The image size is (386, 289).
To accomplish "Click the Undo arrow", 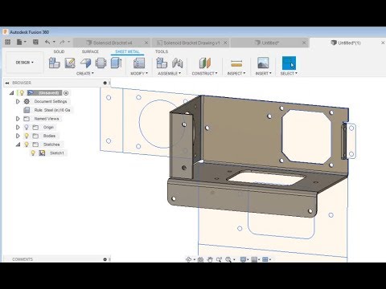I will click(47, 42).
